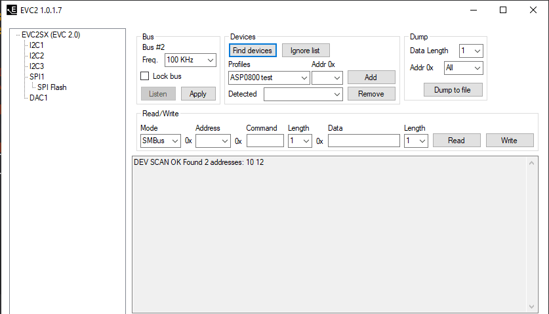This screenshot has width=549, height=314.
Task: Select SPI Flash tree item
Action: [52, 87]
